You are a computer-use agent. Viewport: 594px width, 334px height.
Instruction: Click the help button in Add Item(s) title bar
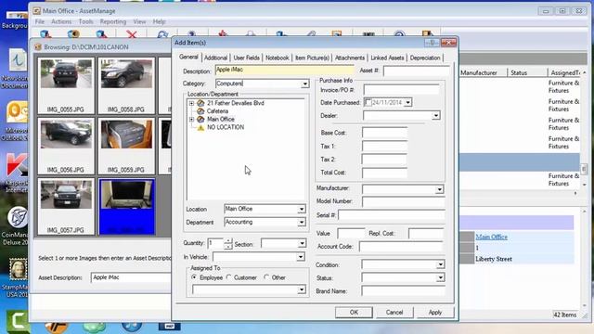point(432,43)
